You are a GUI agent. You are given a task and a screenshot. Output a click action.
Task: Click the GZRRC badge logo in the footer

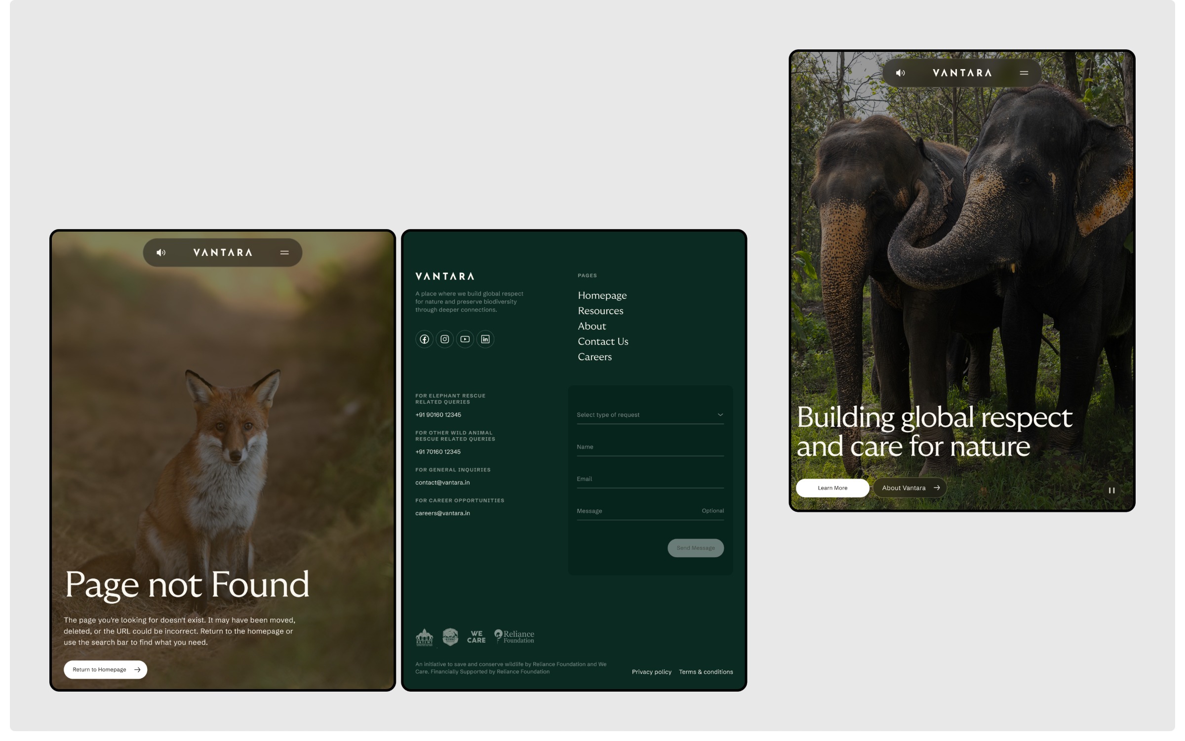pos(449,637)
